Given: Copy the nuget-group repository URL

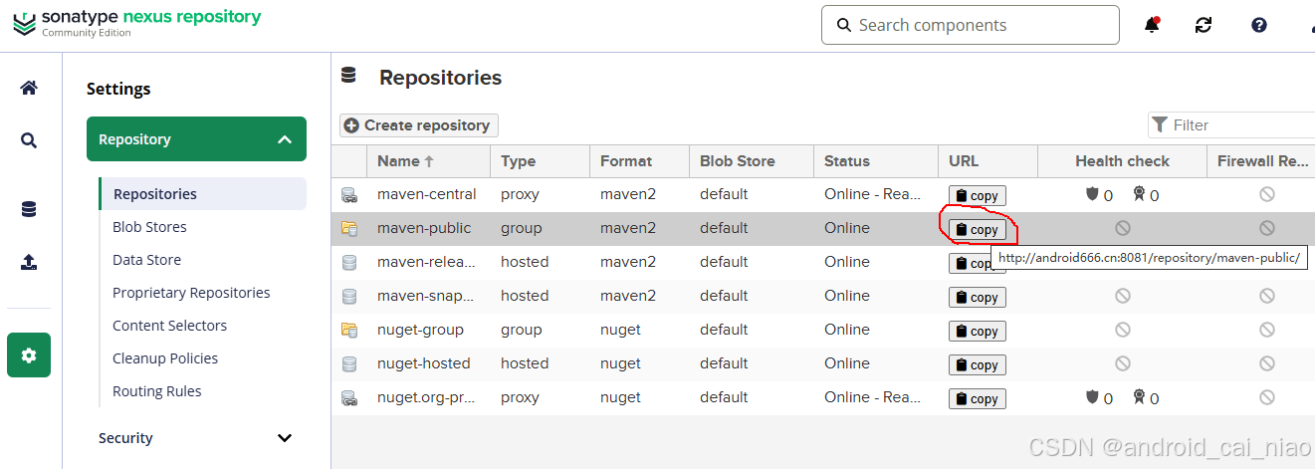Looking at the screenshot, I should [977, 332].
